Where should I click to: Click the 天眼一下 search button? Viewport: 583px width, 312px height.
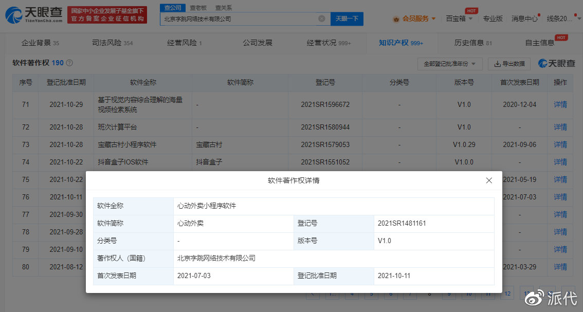point(347,19)
